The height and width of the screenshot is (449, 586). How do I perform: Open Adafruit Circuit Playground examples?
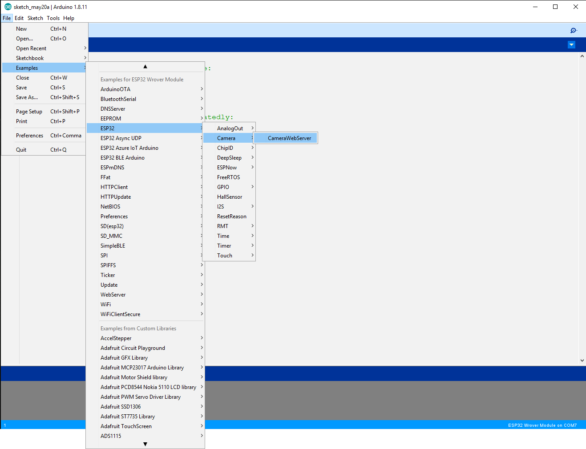coord(145,348)
